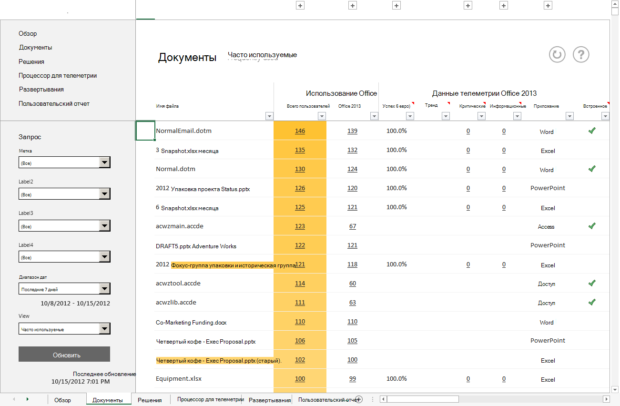This screenshot has height=406, width=620.
Task: Switch to the Развертывания sheet tab
Action: 270,400
